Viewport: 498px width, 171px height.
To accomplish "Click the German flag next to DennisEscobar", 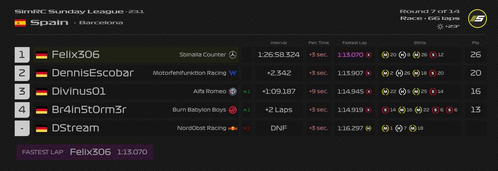I will [42, 73].
